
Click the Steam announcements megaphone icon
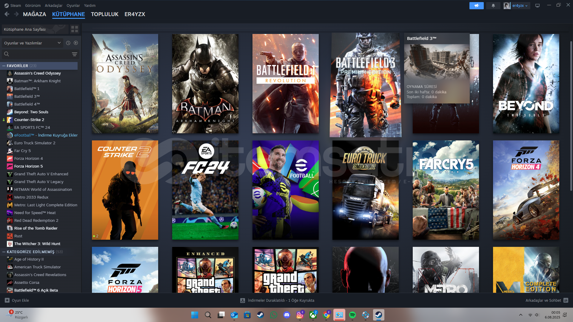click(x=476, y=5)
